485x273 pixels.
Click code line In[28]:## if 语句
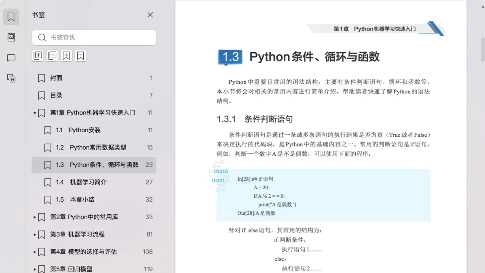[x=255, y=179]
